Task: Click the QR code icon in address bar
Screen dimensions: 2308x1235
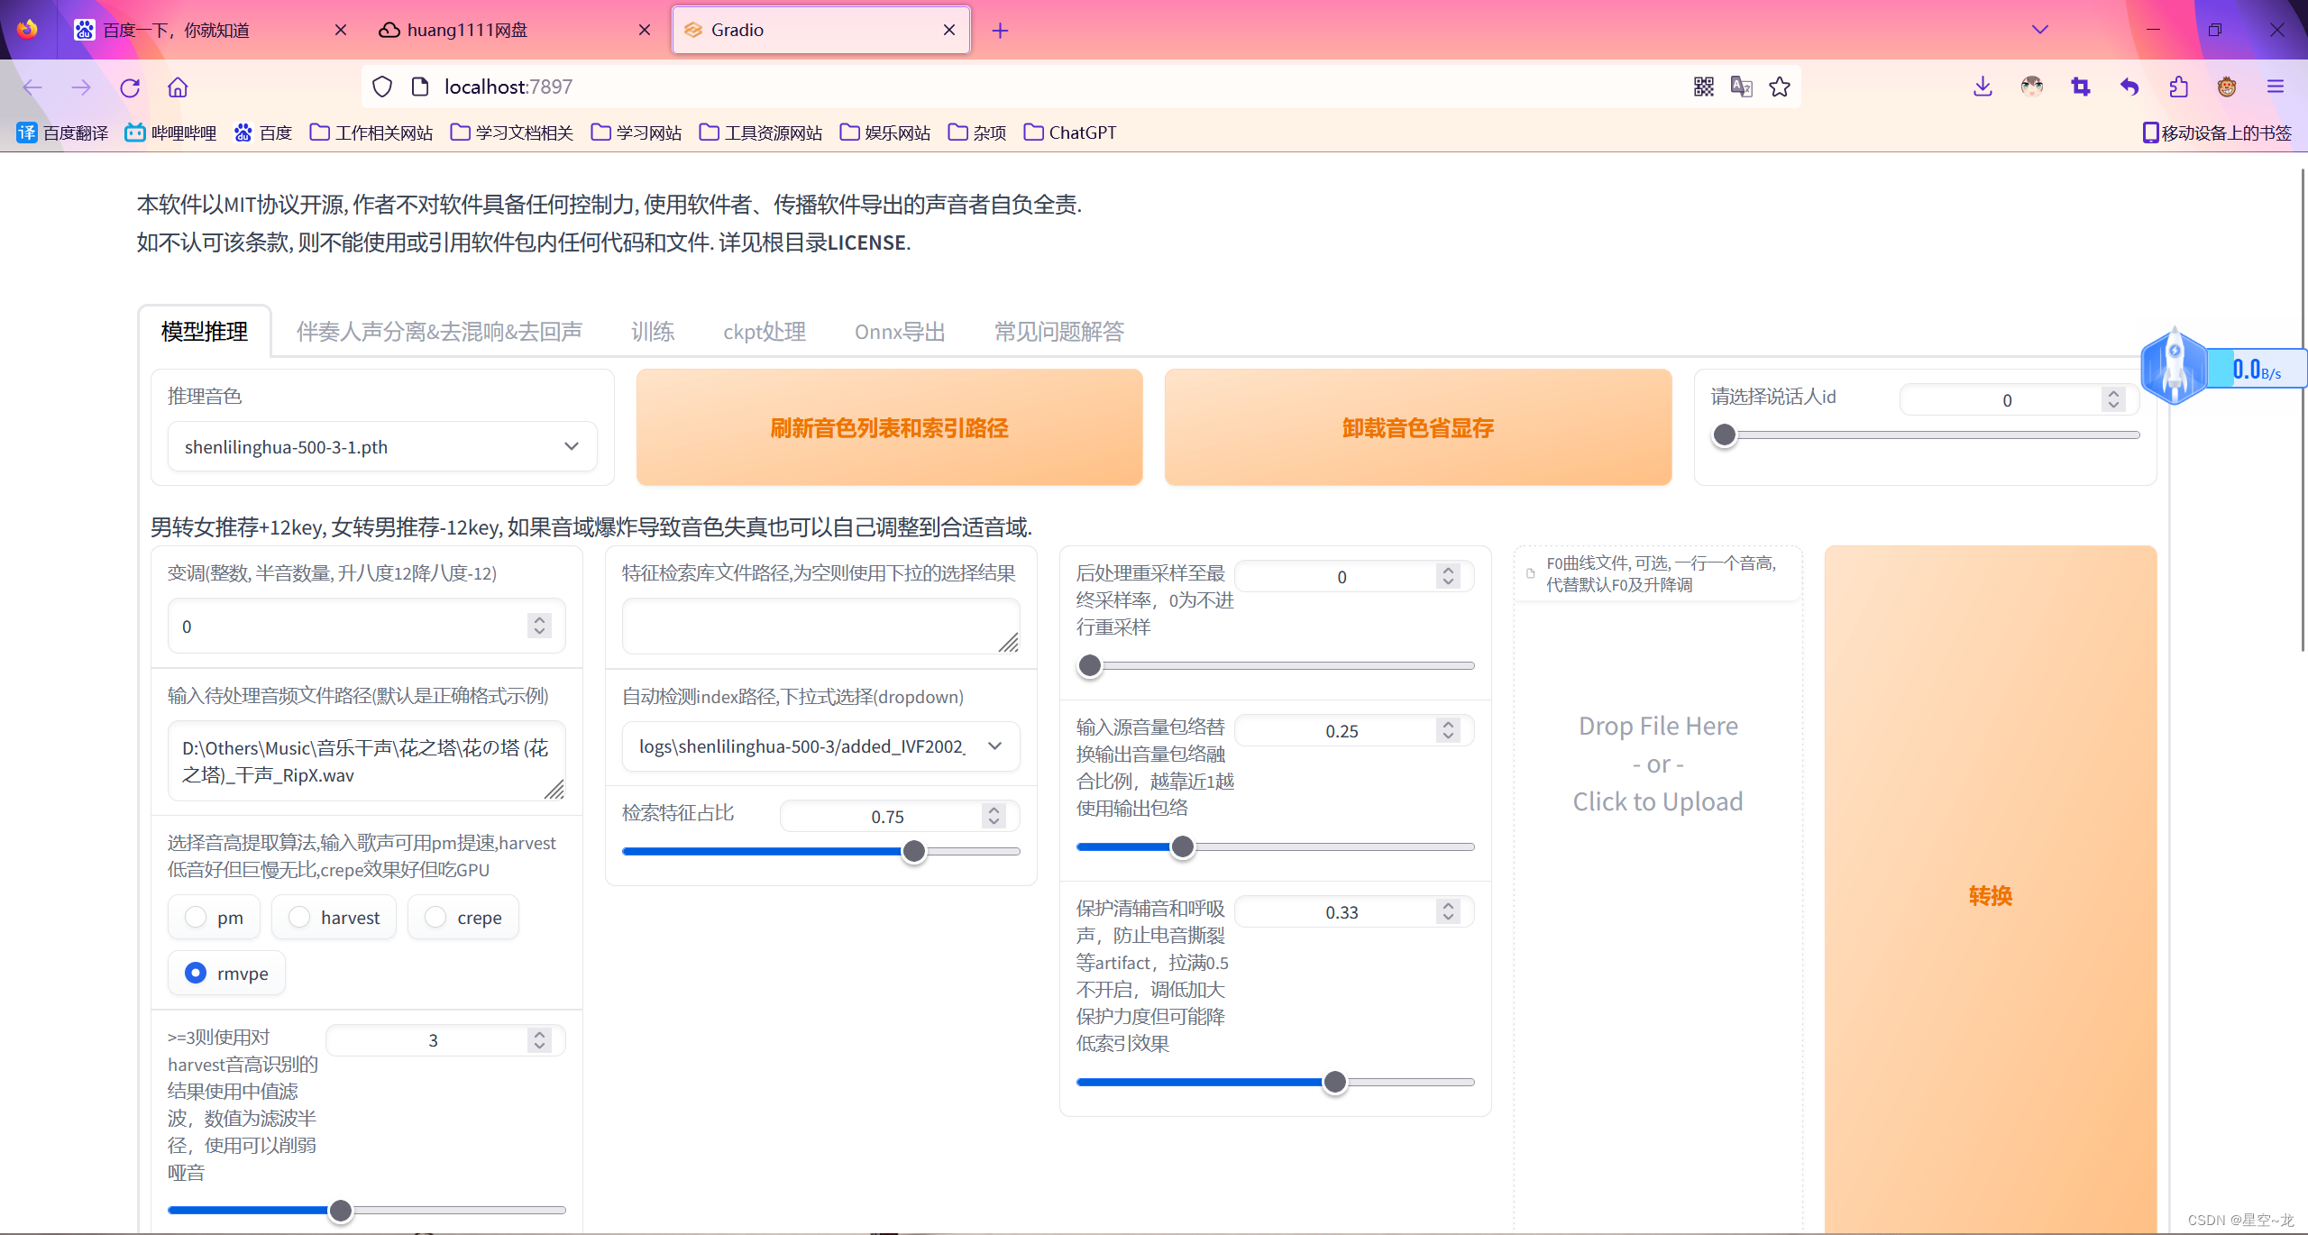Action: pyautogui.click(x=1703, y=87)
